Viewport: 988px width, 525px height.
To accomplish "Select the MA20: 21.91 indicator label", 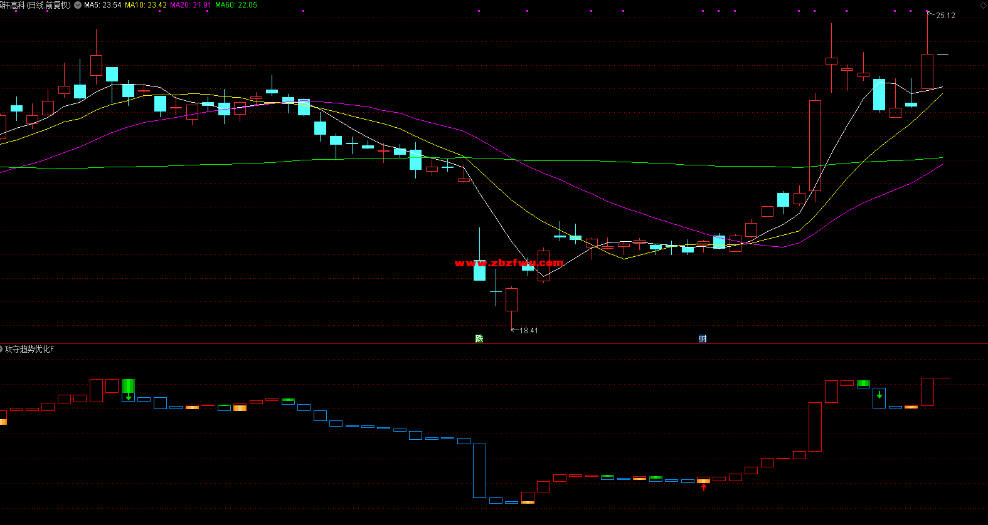I will point(191,5).
